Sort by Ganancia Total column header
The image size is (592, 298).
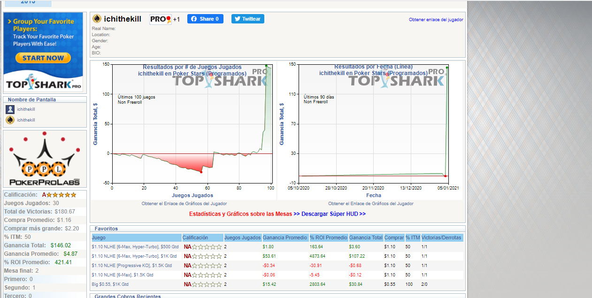tap(366, 238)
